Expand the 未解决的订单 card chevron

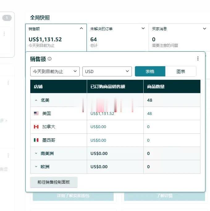pos(143,28)
